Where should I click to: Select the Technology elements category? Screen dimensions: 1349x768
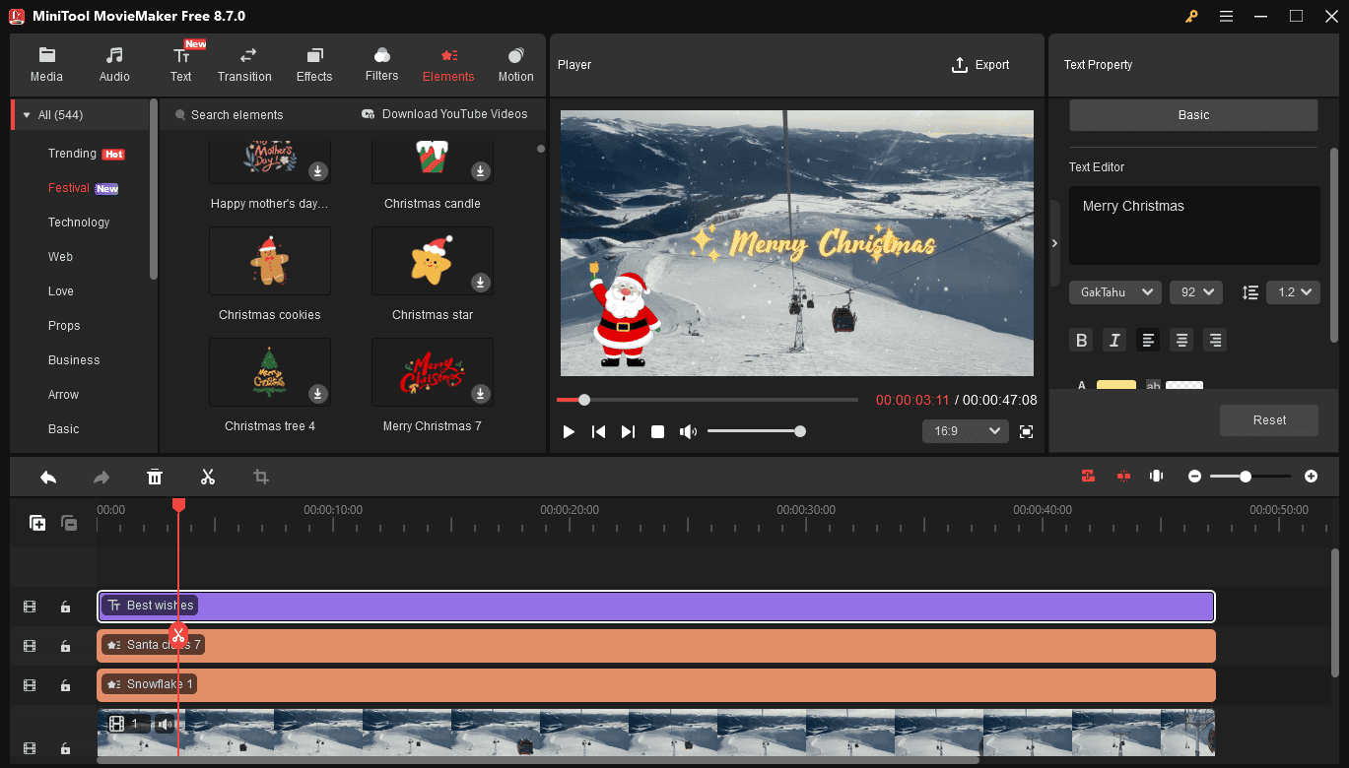pos(79,223)
